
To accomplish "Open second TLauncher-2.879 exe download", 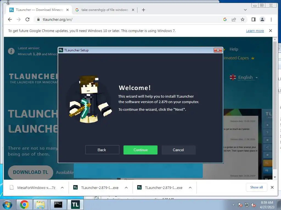I will pyautogui.click(x=160, y=188).
